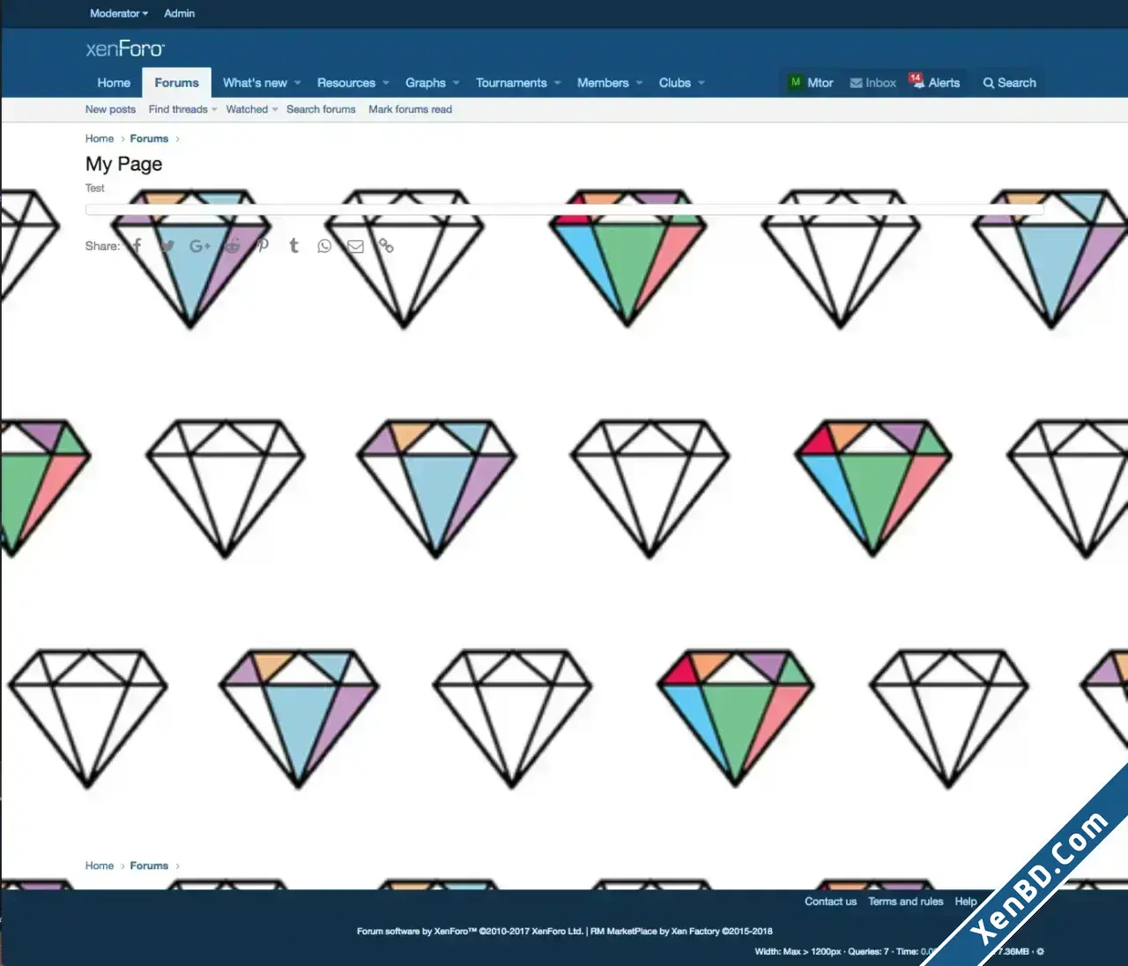Image resolution: width=1128 pixels, height=966 pixels.
Task: Click Home in the bottom breadcrumb
Action: 100,866
